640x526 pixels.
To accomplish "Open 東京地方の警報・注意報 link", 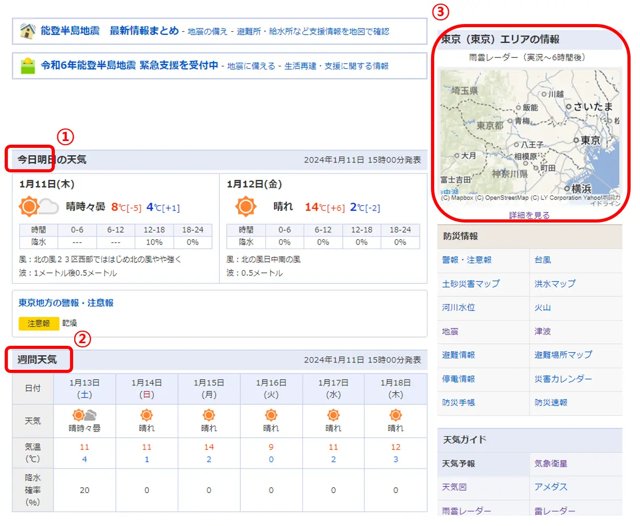I will tap(66, 303).
